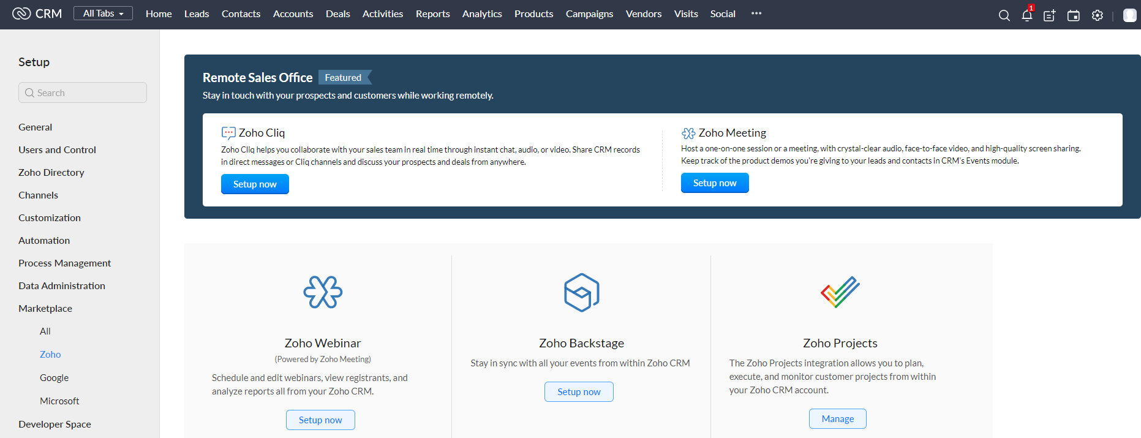
Task: Expand the Zoho Directory section
Action: point(51,173)
